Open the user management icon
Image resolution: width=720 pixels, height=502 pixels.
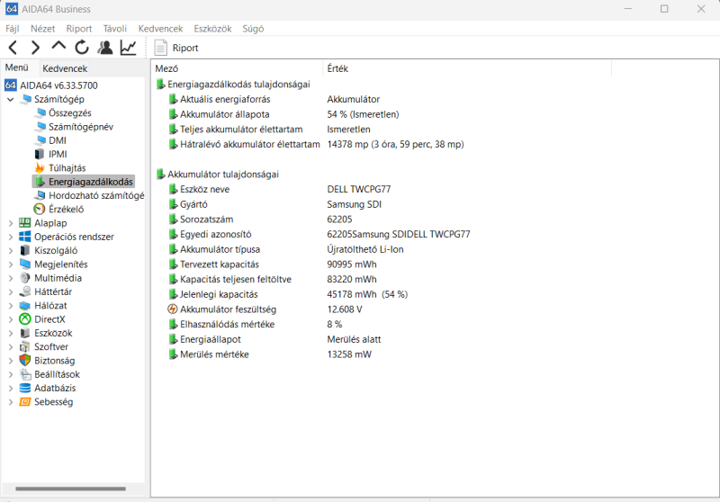click(x=105, y=48)
